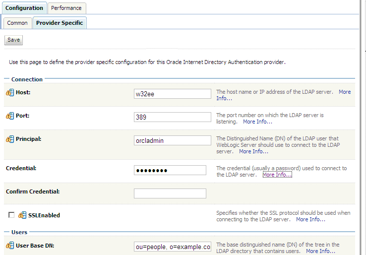This screenshot has height=255, width=366.
Task: Click the restart-required icon beside Host
Action: (10, 93)
